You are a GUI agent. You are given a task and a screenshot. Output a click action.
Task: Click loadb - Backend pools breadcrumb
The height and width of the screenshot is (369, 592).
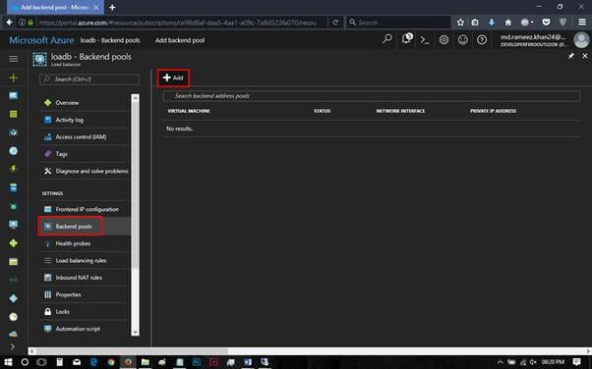pos(110,40)
